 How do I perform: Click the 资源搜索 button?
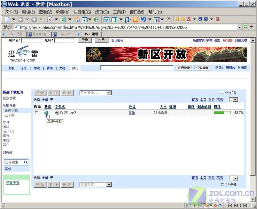pyautogui.click(x=184, y=68)
